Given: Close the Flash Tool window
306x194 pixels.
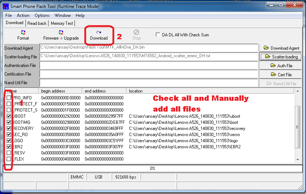Looking at the screenshot, I should (295, 5).
